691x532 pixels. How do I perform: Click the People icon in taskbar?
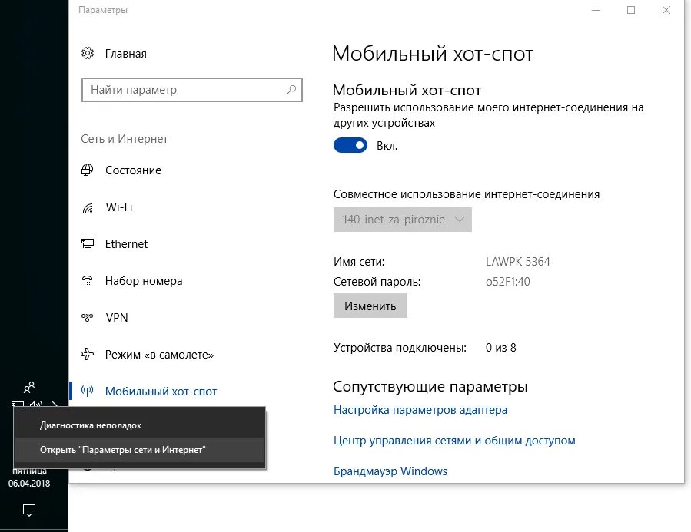click(29, 387)
